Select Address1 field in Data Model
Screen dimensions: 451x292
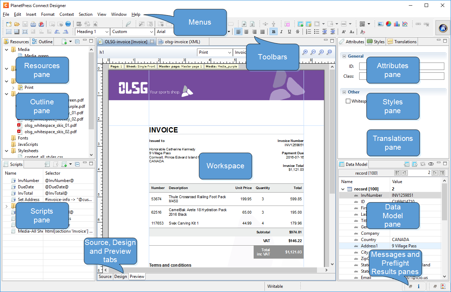pyautogui.click(x=389, y=246)
